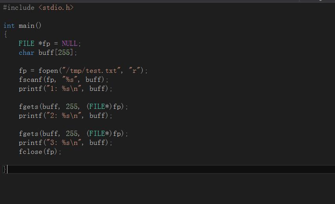The width and height of the screenshot is (335, 204).
Task: Click the closing brace of main
Action: [5, 169]
